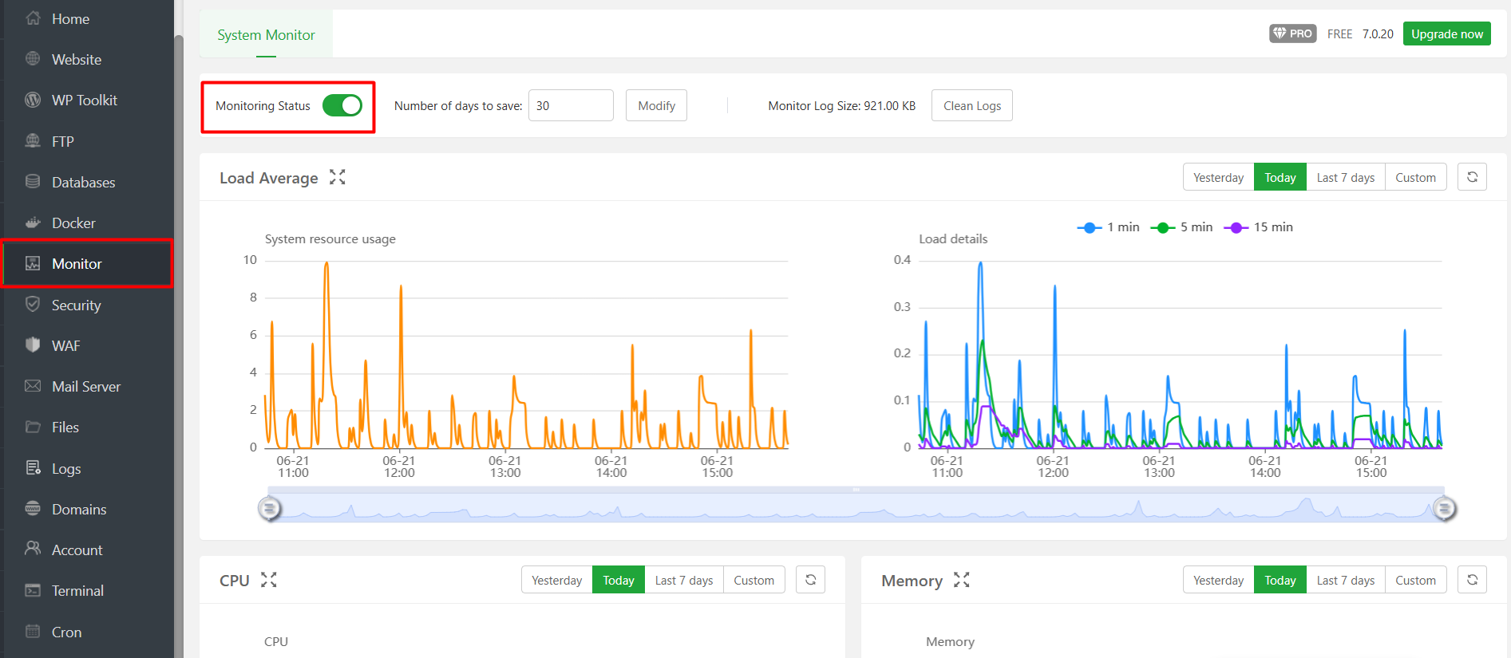The width and height of the screenshot is (1511, 658).
Task: Toggle the Monitoring Status switch
Action: tap(342, 105)
